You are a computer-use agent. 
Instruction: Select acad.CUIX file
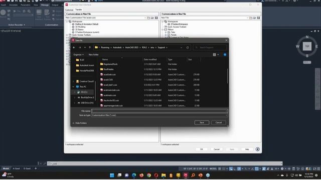coord(108,80)
